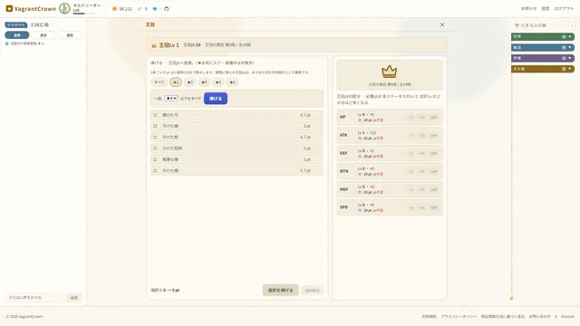
Task: Expand the その他 category bar arrow
Action: 570,69
